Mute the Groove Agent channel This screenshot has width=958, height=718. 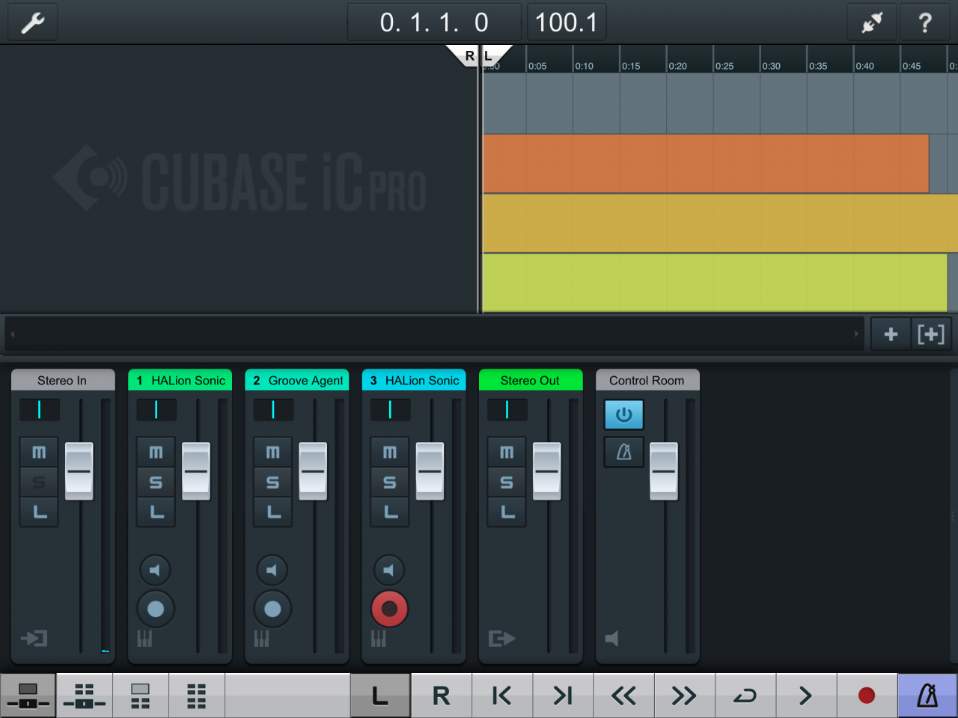pos(273,452)
